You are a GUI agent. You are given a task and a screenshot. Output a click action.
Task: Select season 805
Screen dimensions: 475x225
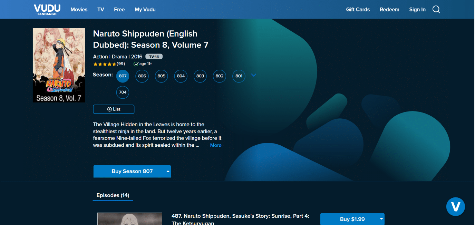(x=161, y=76)
